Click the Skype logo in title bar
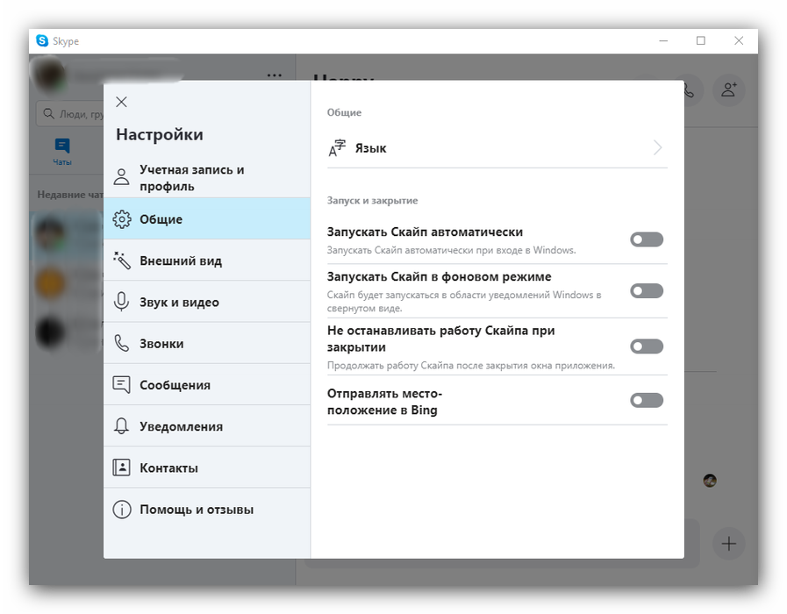This screenshot has width=787, height=614. pos(42,40)
